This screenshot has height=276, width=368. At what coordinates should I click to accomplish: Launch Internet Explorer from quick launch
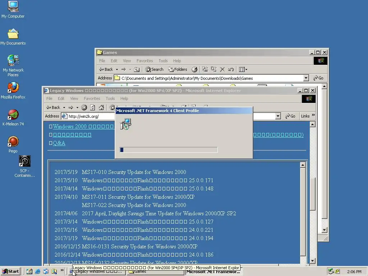(x=37, y=271)
